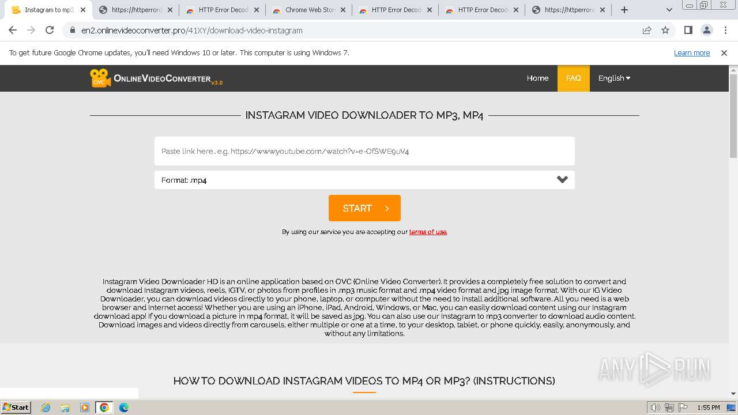Switch to the first httperror tab

coord(135,10)
